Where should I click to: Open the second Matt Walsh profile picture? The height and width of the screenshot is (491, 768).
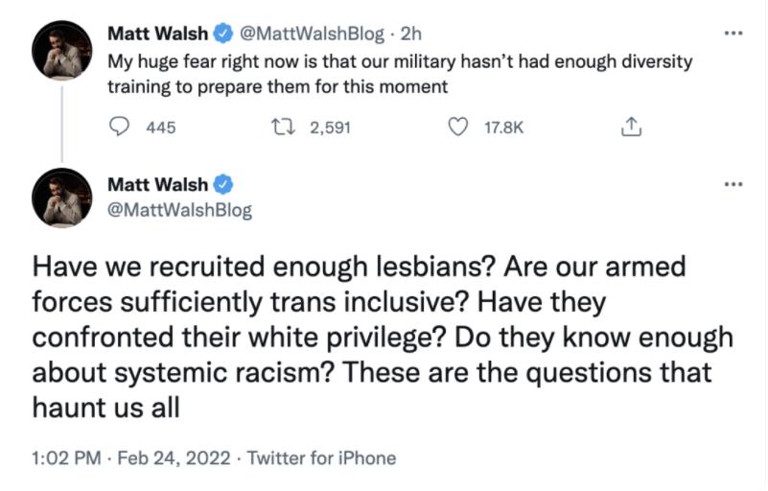pyautogui.click(x=61, y=198)
